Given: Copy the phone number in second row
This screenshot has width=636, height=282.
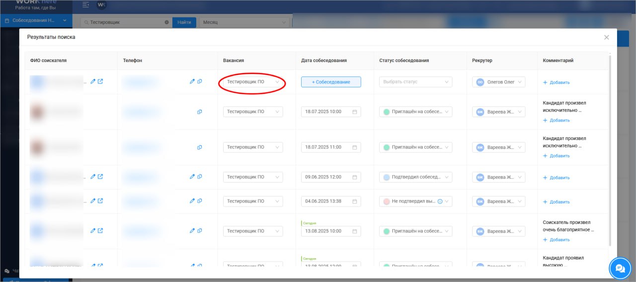Looking at the screenshot, I should (x=200, y=112).
